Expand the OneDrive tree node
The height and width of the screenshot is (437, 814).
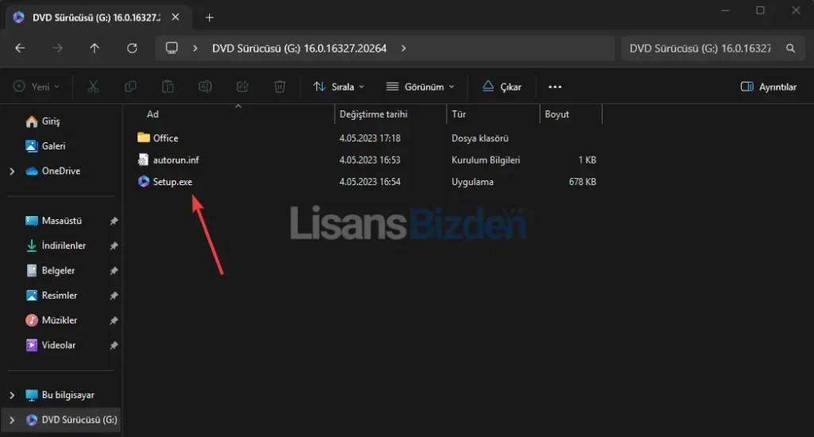point(12,171)
